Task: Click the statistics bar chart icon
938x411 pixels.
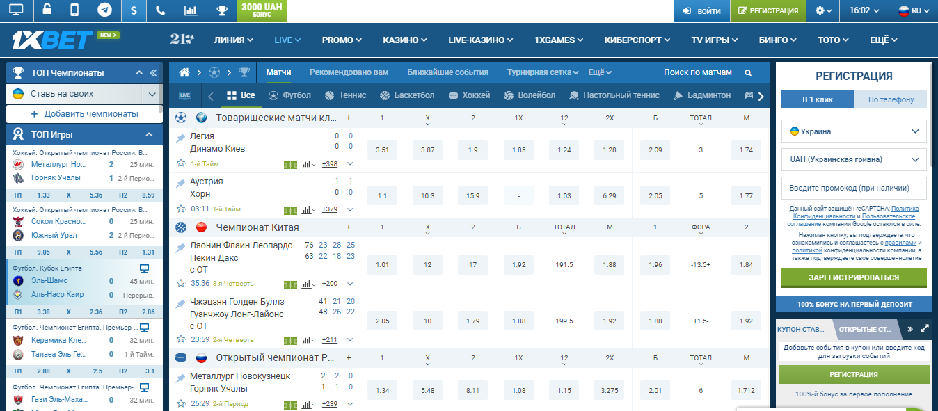Action: coord(190,10)
